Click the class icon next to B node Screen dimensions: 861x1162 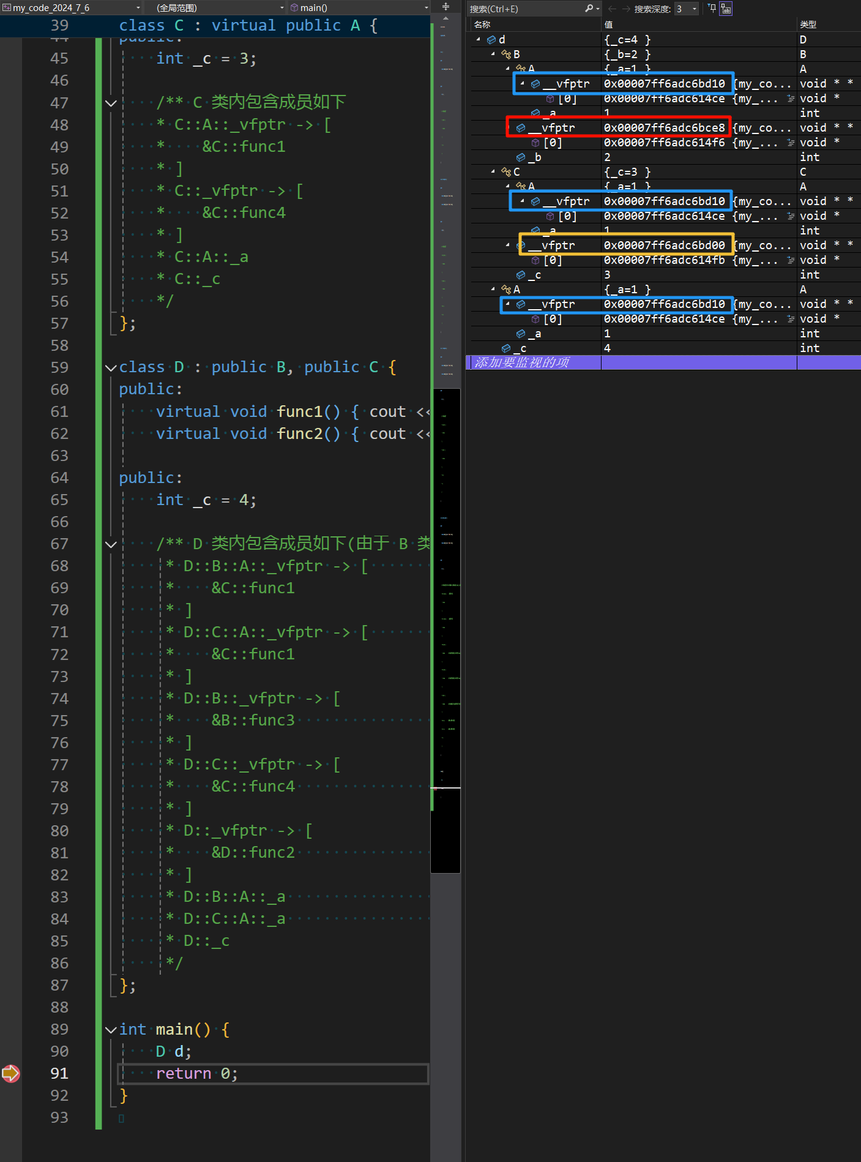(x=506, y=54)
